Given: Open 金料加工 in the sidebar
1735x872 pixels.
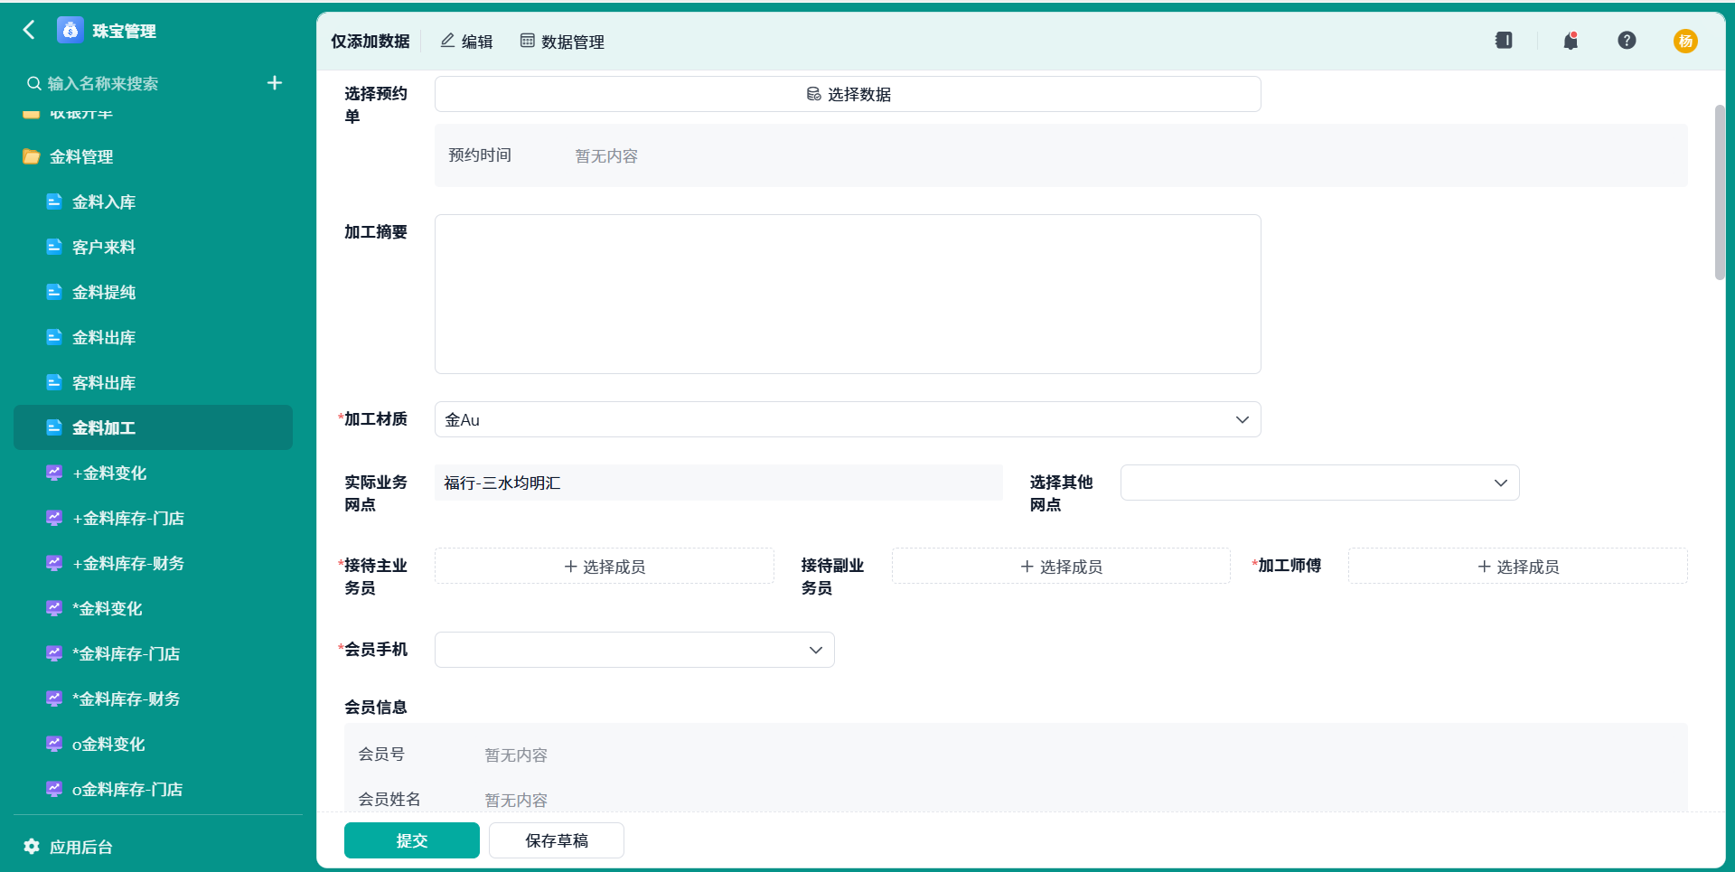Looking at the screenshot, I should click(x=153, y=427).
